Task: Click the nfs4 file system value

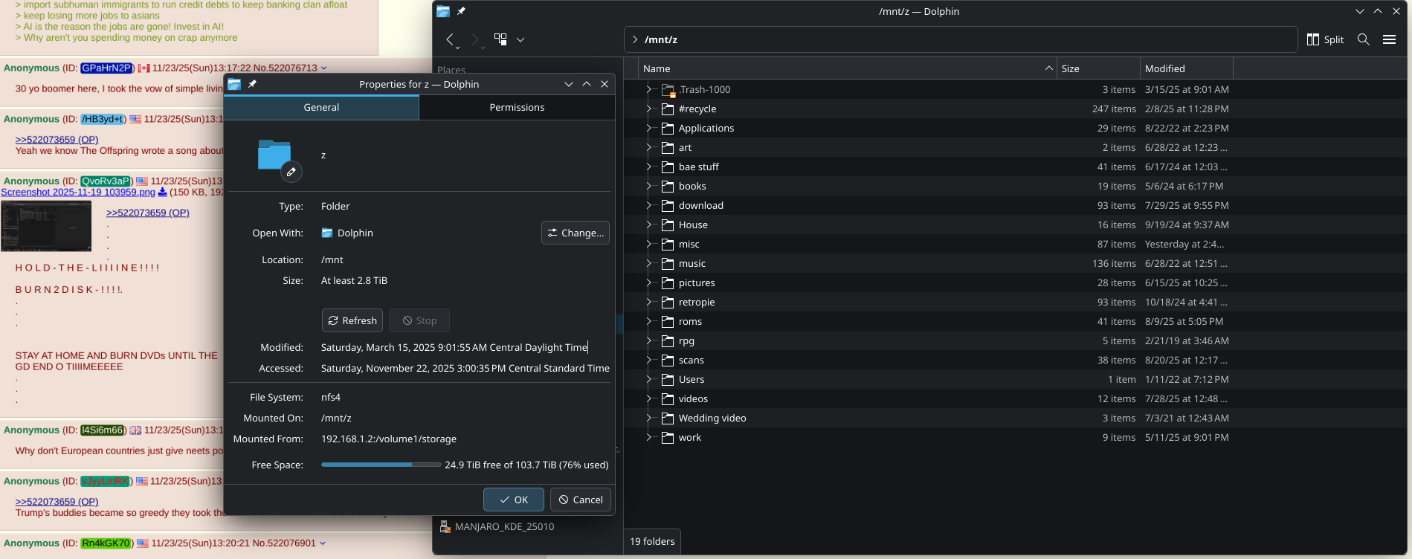Action: [331, 397]
